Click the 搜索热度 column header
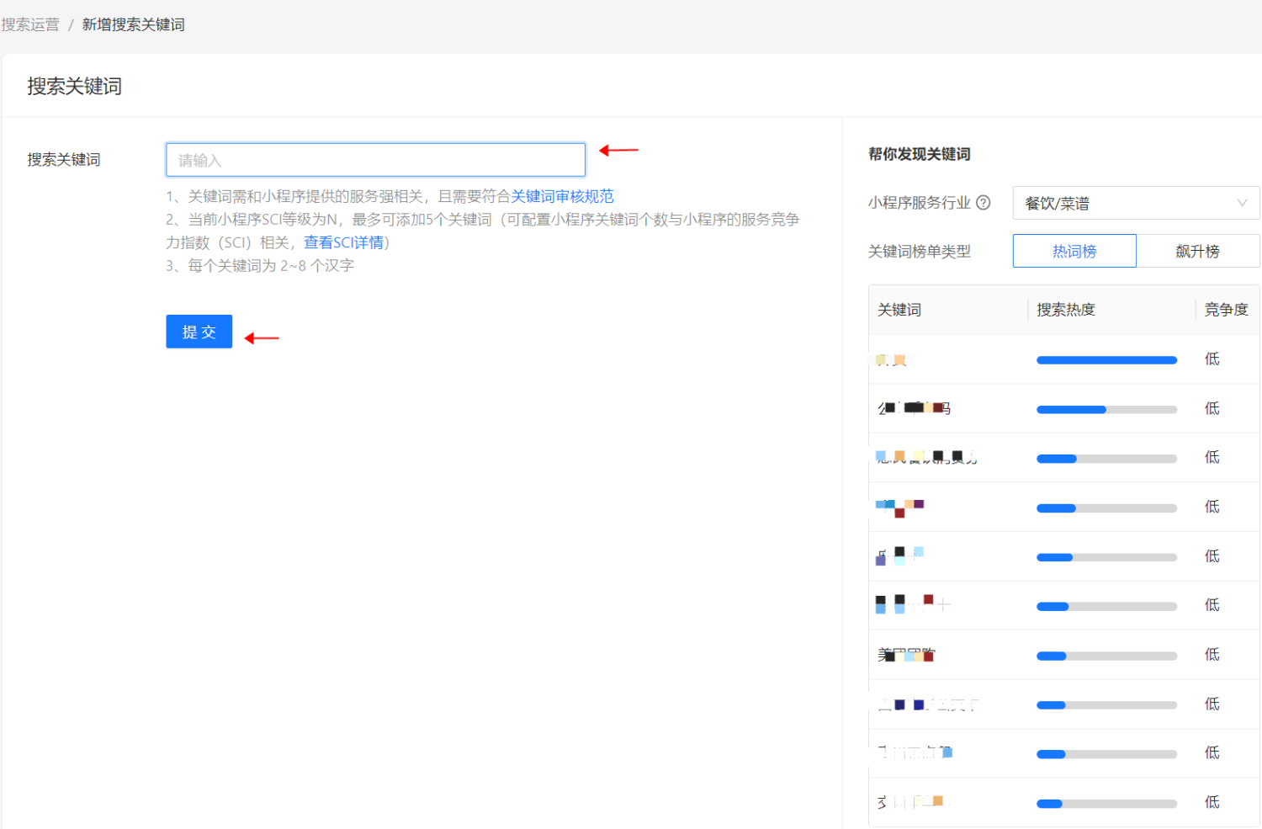 point(1065,309)
